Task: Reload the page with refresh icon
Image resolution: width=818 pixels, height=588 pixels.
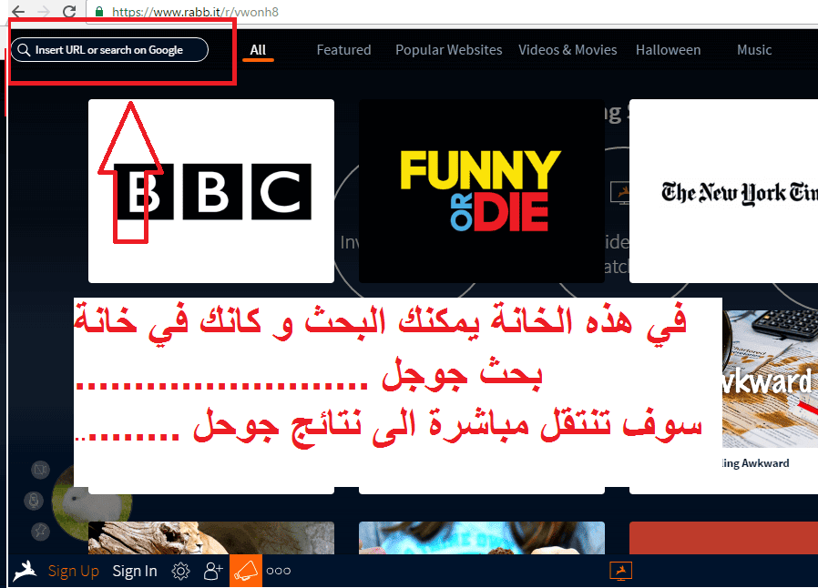Action: [69, 11]
